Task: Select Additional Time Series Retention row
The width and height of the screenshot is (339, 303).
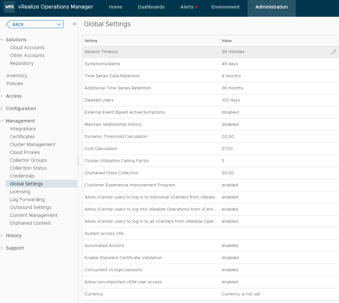Action: 211,88
